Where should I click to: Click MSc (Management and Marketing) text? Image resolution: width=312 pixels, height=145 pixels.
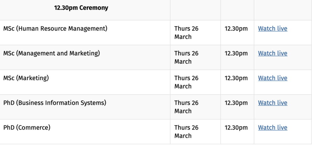point(51,53)
